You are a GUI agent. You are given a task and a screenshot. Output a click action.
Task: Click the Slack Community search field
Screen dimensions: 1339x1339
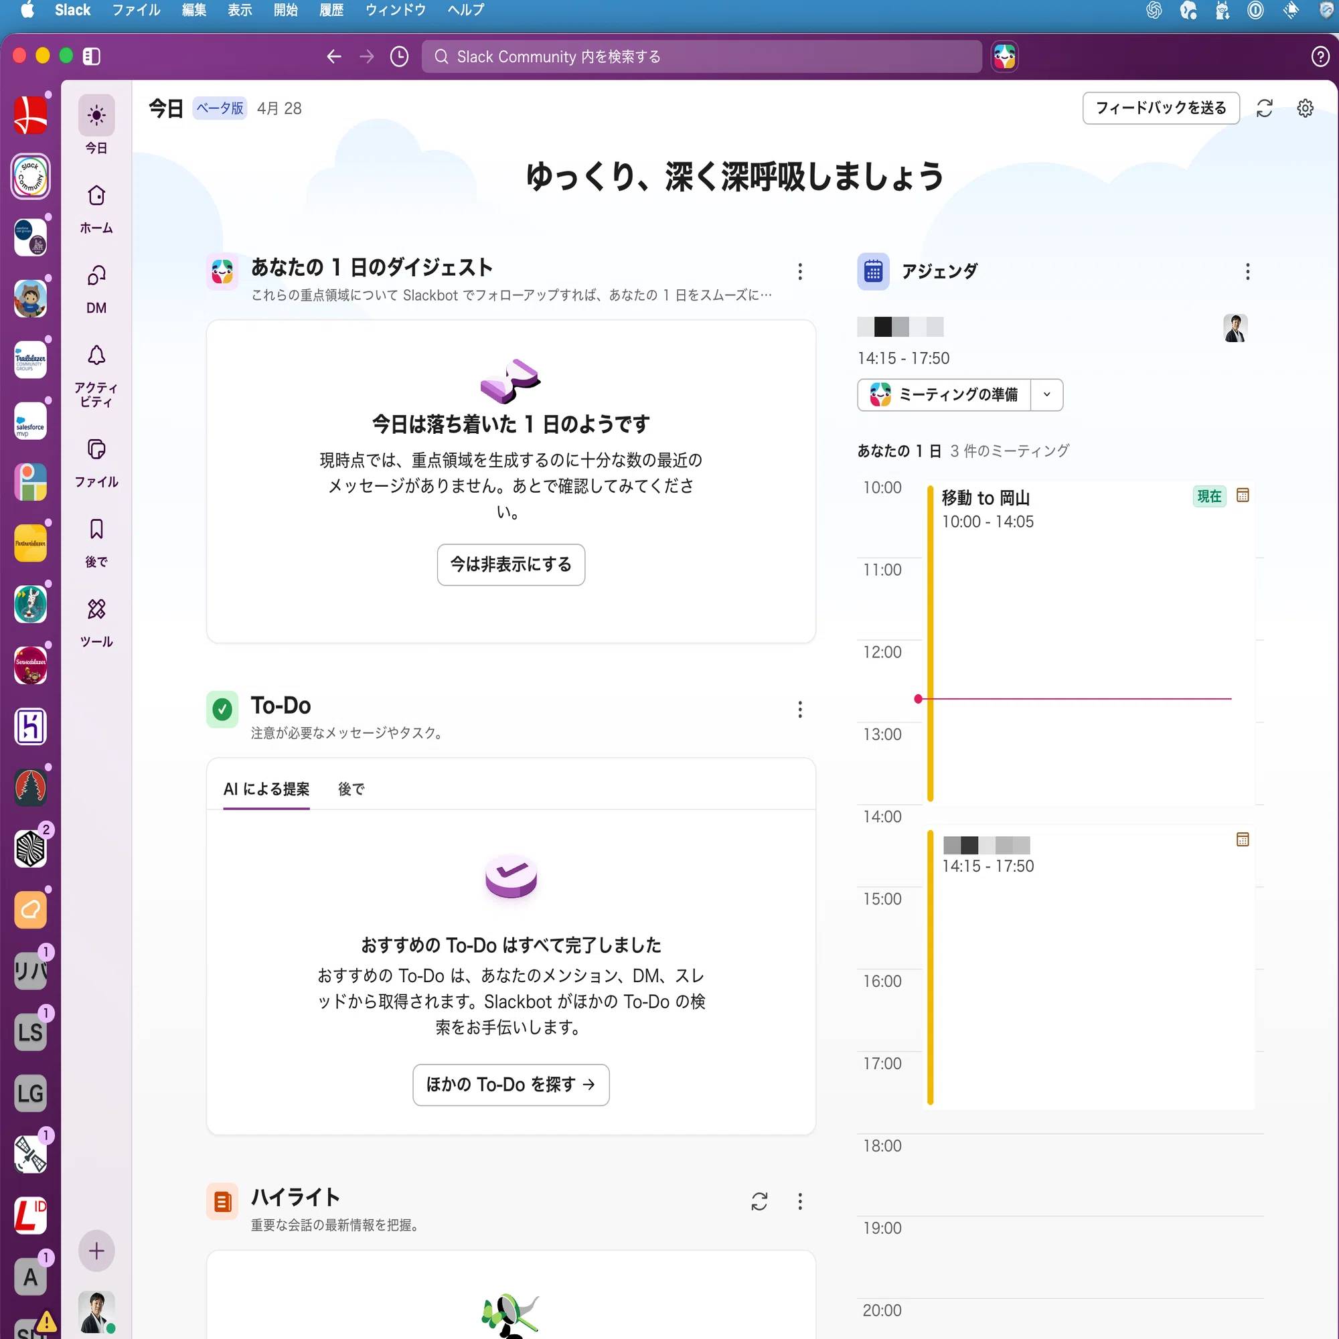pos(702,56)
